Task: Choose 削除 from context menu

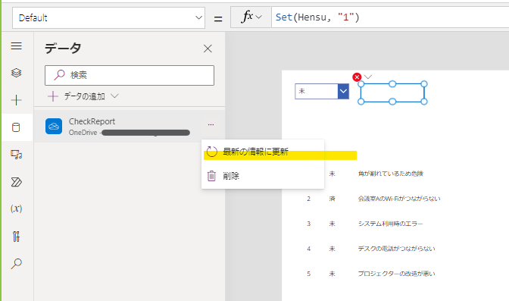Action: (x=263, y=176)
